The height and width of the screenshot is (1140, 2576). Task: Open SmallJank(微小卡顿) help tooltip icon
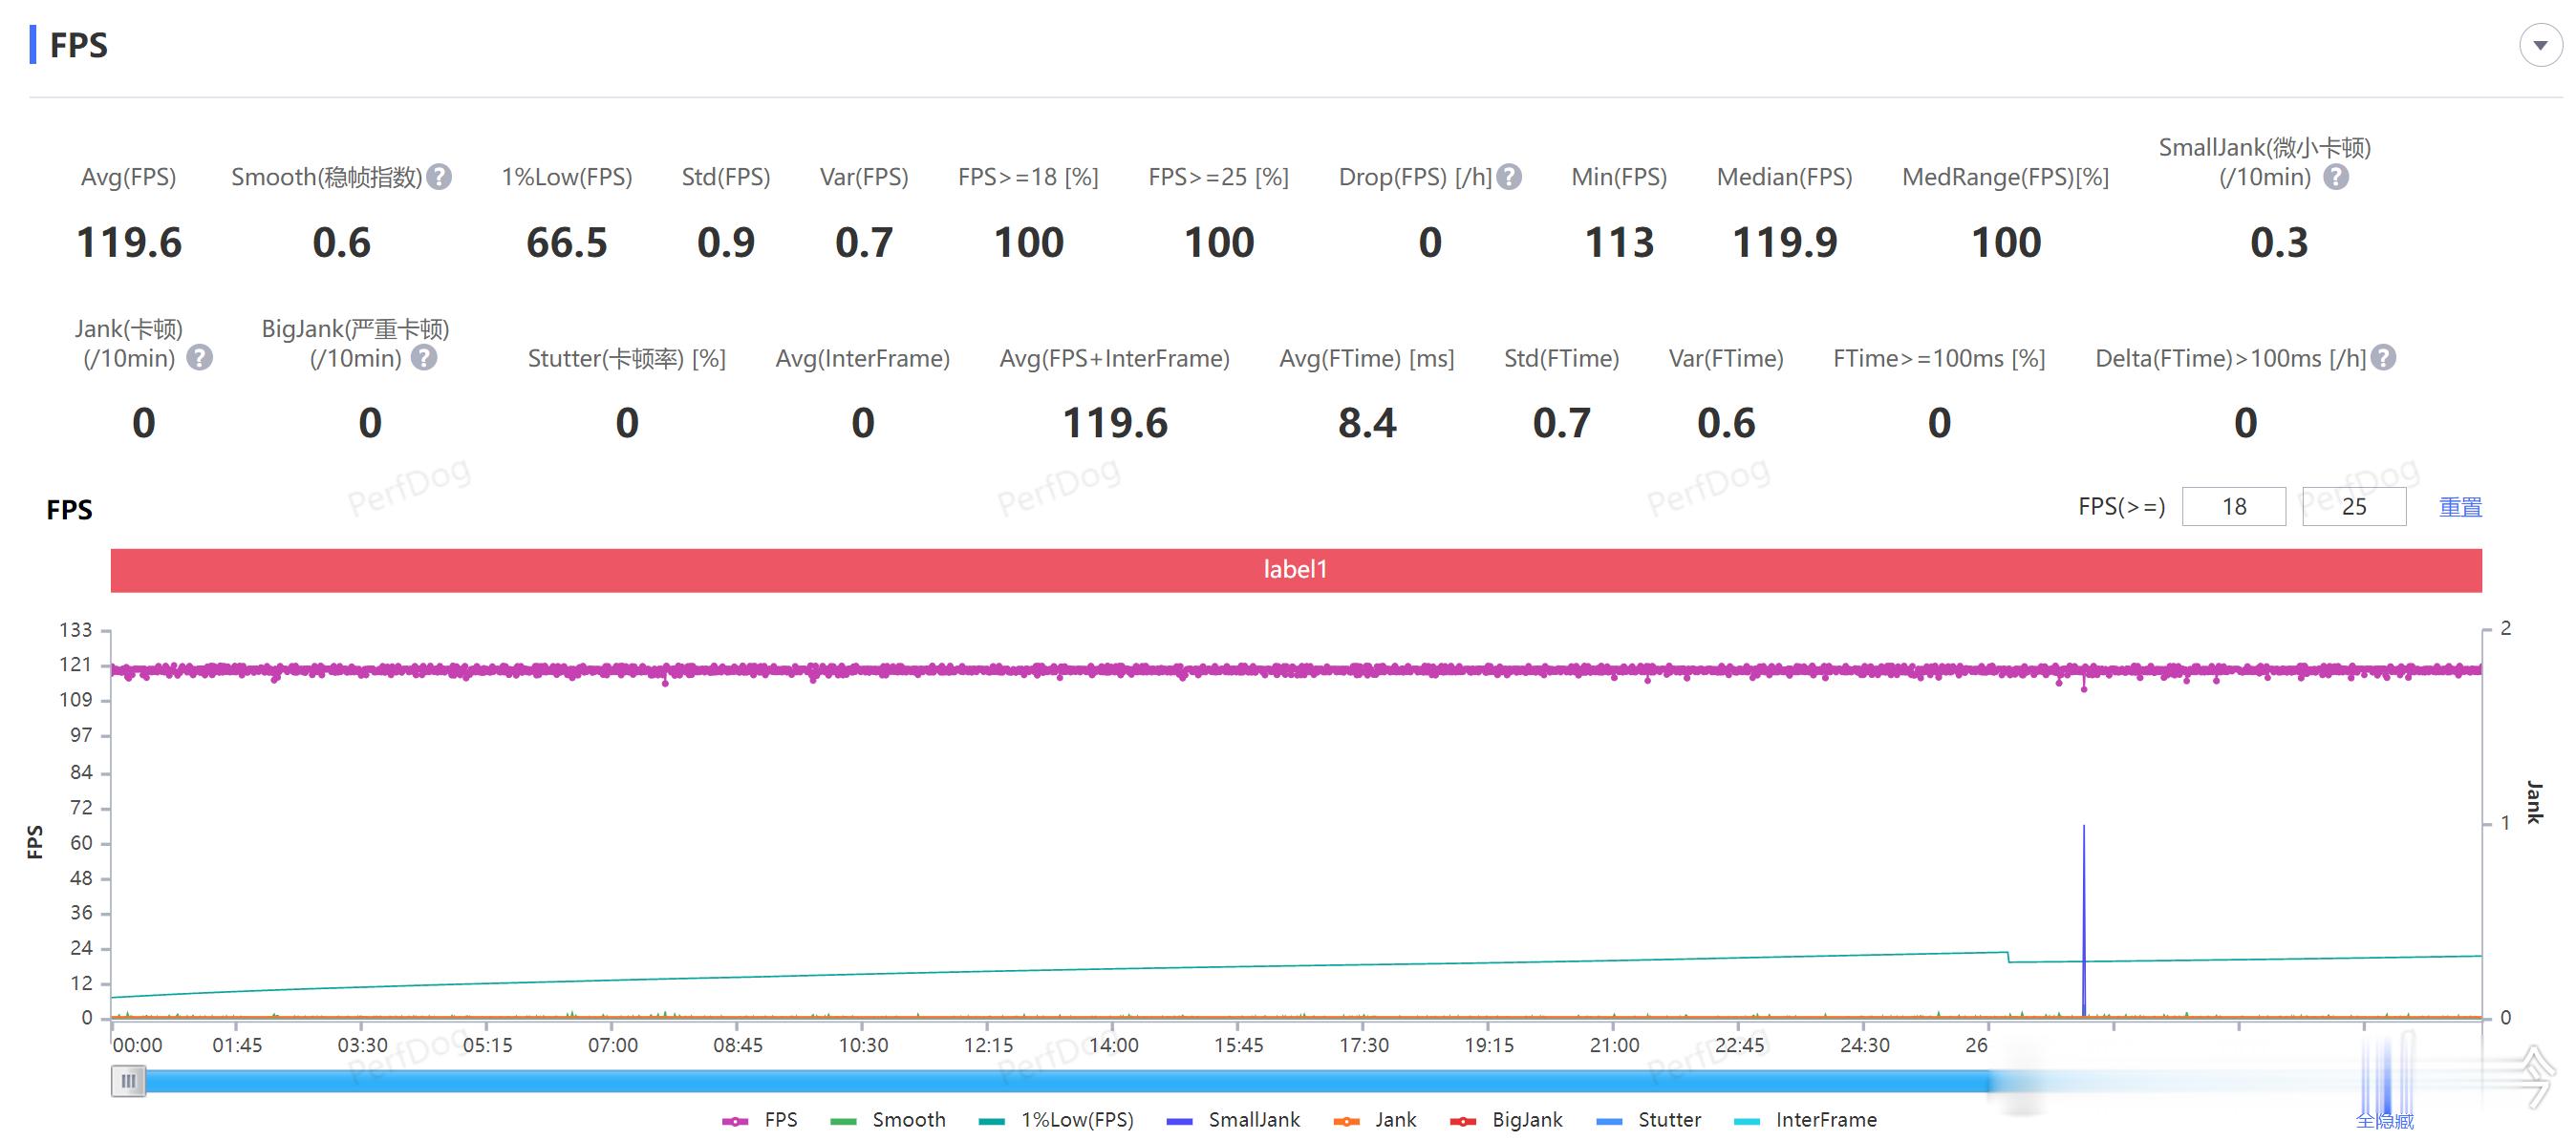pyautogui.click(x=2335, y=177)
